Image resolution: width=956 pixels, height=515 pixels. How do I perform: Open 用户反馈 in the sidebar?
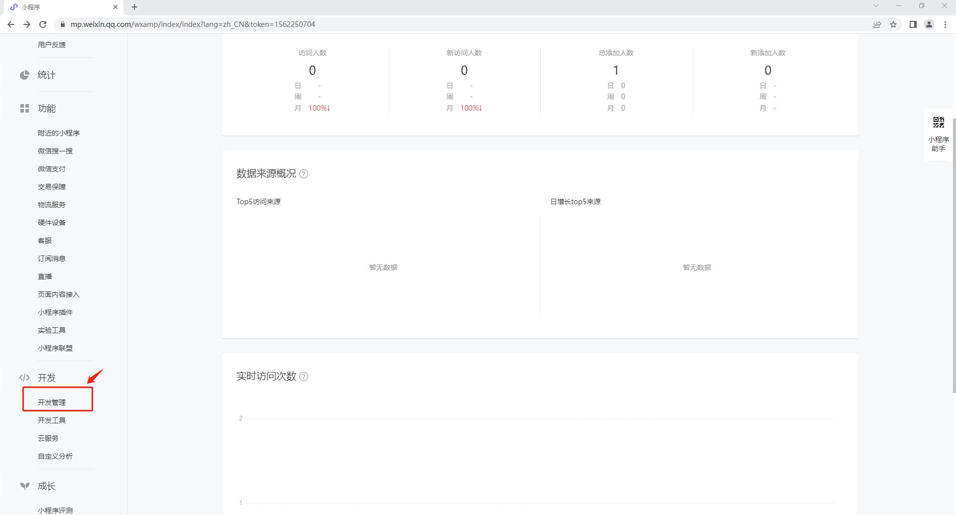pyautogui.click(x=52, y=45)
